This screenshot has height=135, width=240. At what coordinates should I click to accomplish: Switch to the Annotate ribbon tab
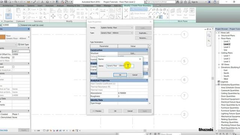pyautogui.click(x=49, y=6)
